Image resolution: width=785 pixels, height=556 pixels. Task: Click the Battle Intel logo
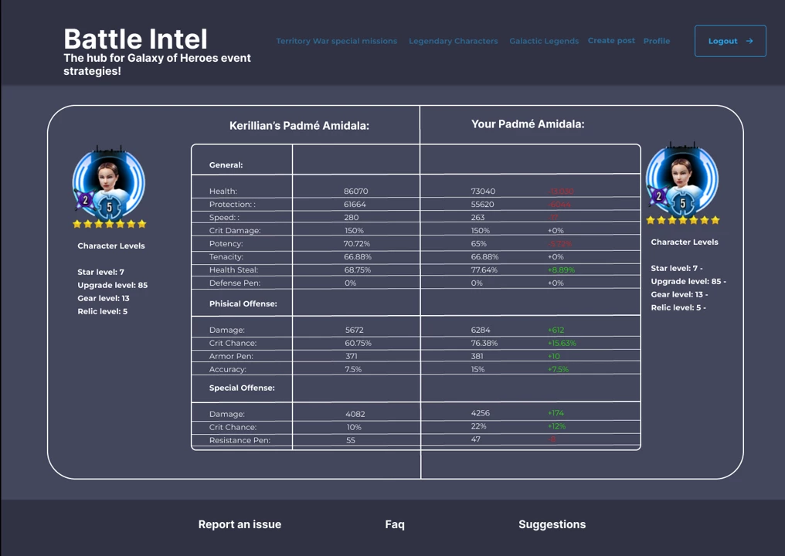[x=135, y=40]
